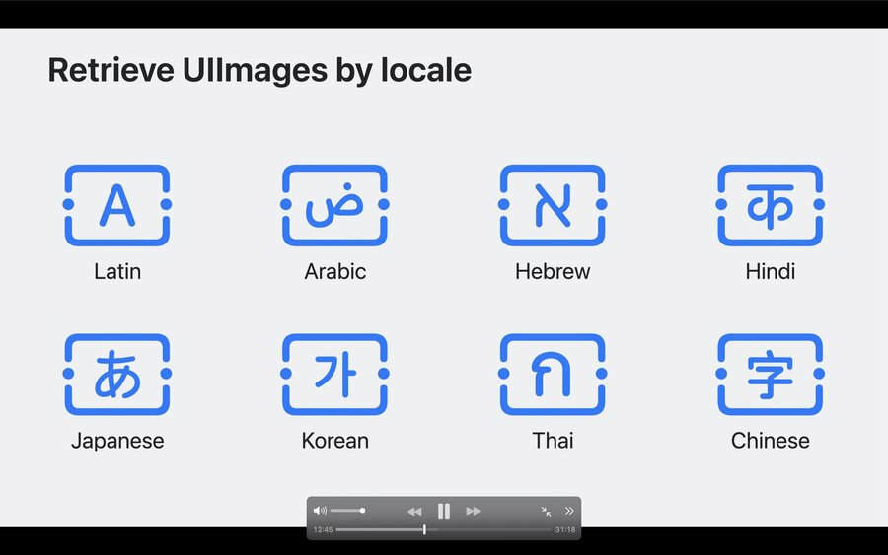Click the Hindi character bubble icon
888x555 pixels.
(x=771, y=205)
